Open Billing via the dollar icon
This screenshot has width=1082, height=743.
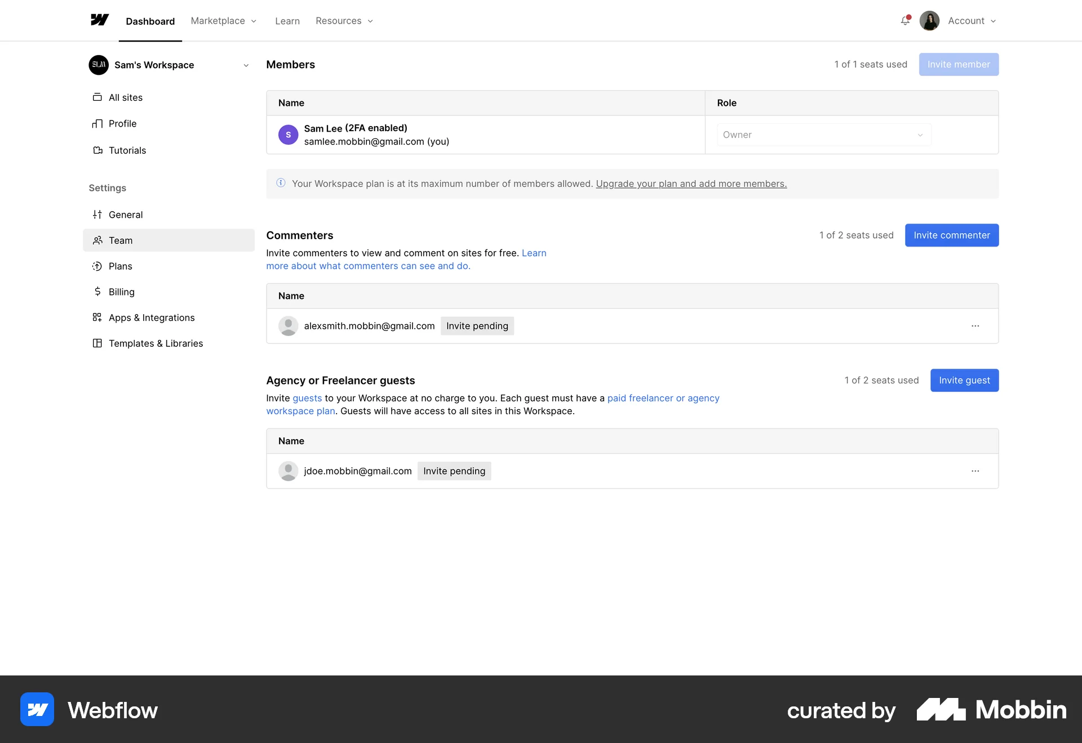tap(97, 292)
